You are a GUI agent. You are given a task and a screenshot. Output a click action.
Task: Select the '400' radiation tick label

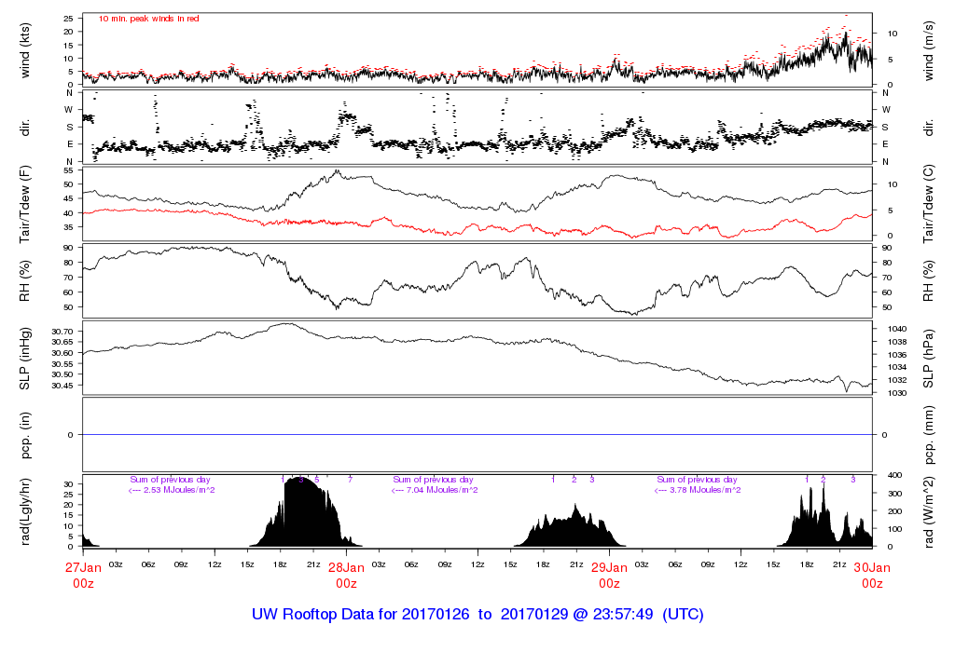point(894,475)
